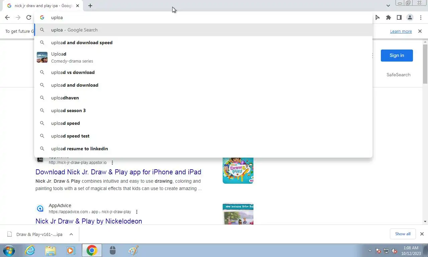The image size is (428, 257).
Task: Open the Windows Start menu
Action: (x=9, y=250)
